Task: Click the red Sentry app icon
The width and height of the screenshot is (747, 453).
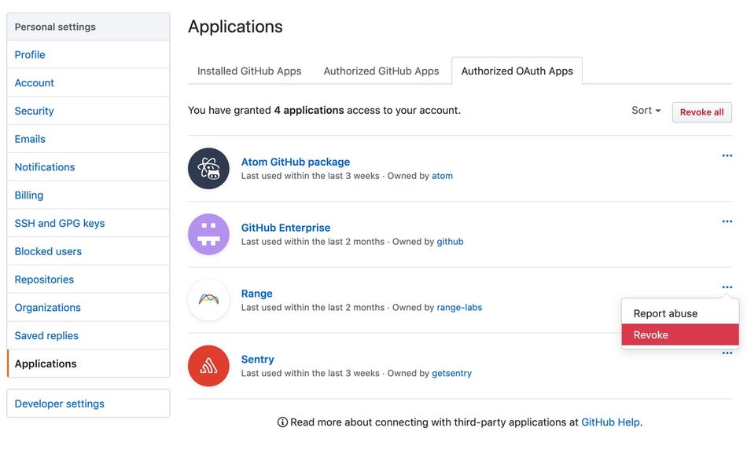Action: click(208, 366)
